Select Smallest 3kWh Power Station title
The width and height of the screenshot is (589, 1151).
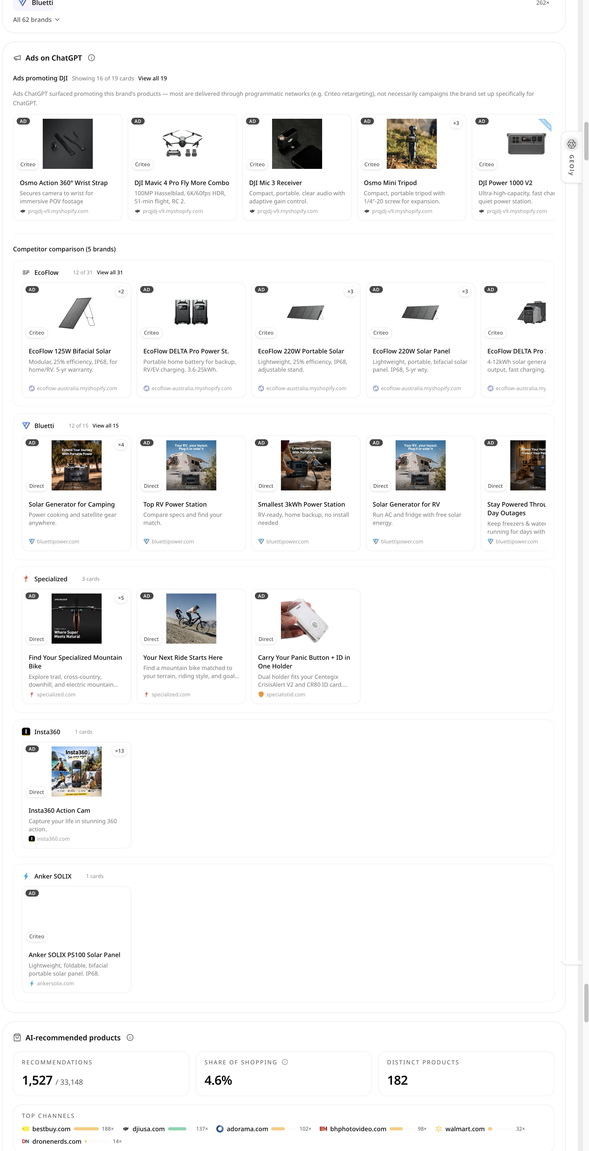coord(301,505)
